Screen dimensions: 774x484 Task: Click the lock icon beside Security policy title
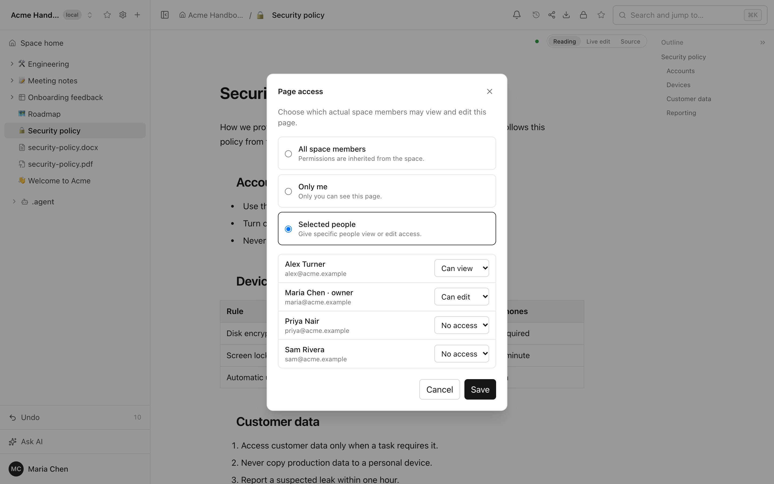coord(260,15)
